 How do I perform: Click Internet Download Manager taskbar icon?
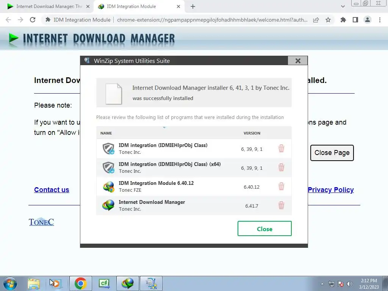coord(128,283)
